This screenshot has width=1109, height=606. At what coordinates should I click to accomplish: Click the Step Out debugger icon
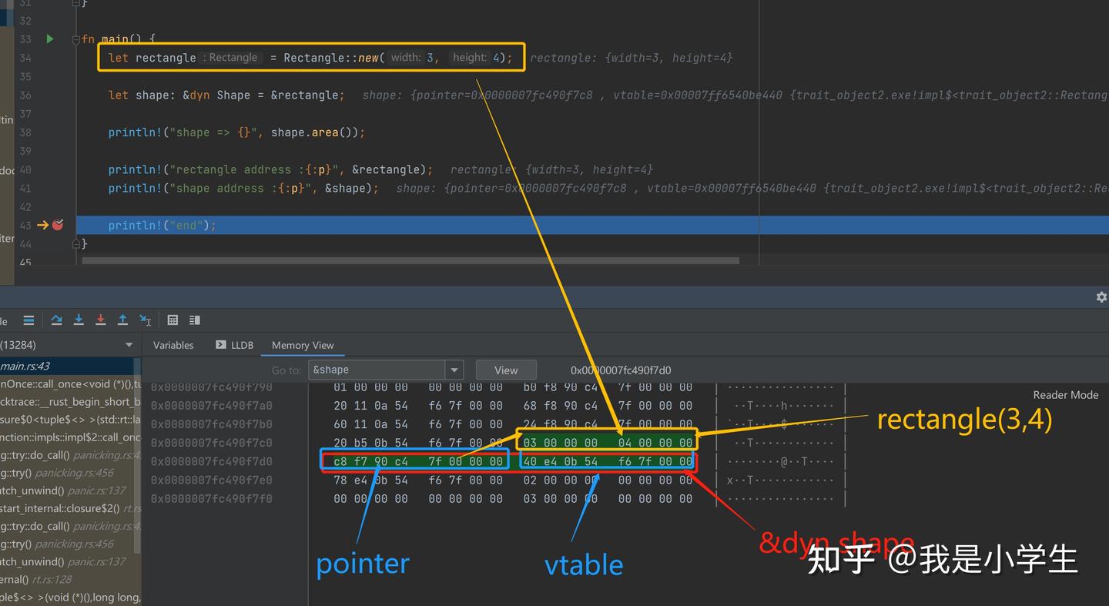click(122, 320)
